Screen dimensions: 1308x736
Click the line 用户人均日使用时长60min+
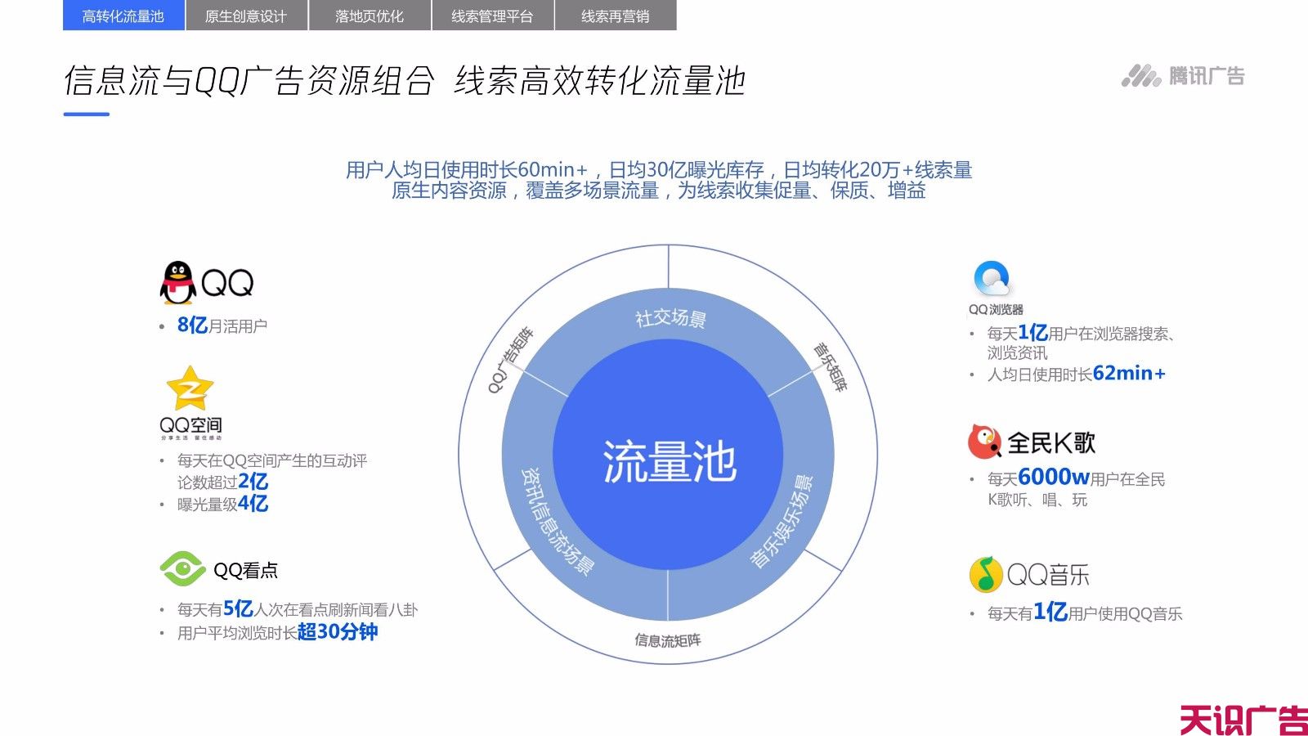[x=467, y=170]
